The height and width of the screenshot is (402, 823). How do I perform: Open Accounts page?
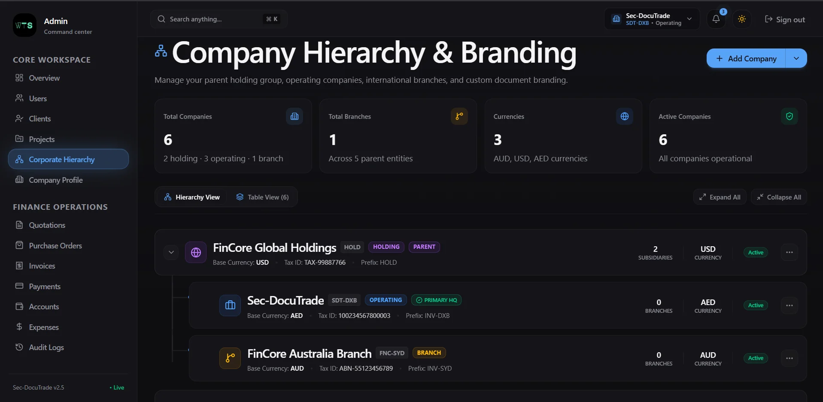pyautogui.click(x=68, y=307)
